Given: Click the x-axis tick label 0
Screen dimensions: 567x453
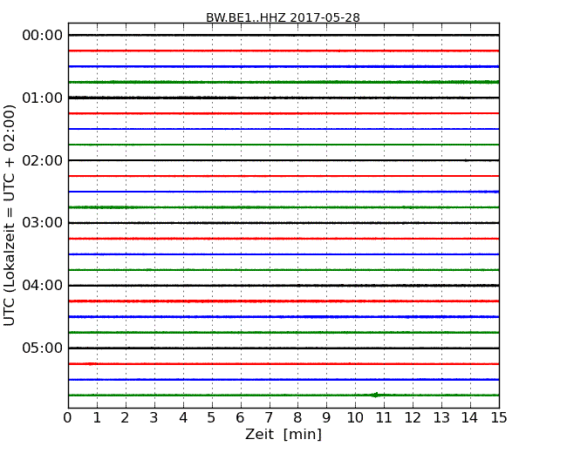Looking at the screenshot, I should tap(68, 418).
